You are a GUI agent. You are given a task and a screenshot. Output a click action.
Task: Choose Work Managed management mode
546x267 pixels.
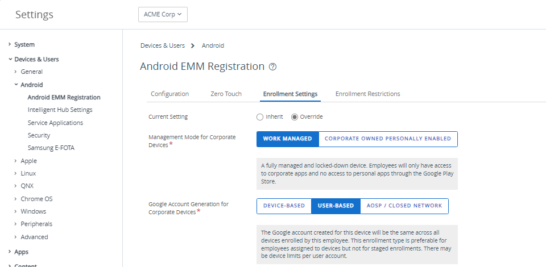coord(287,139)
